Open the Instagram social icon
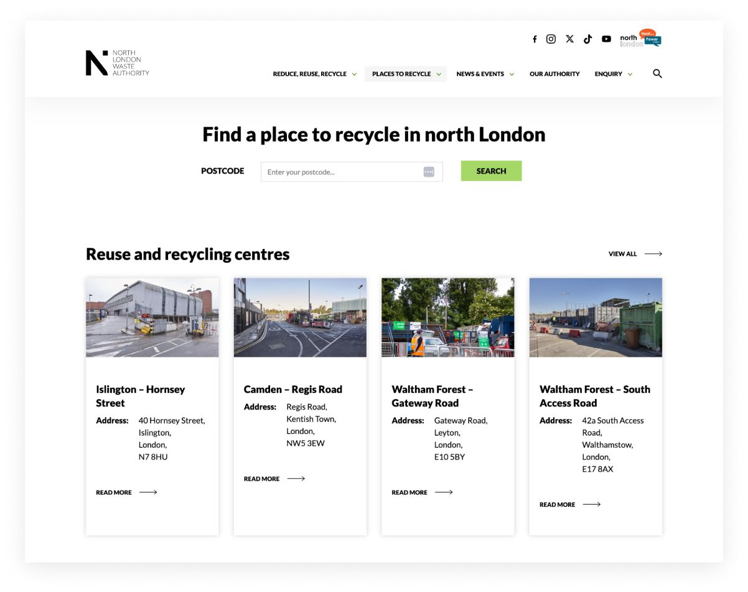Viewport: 748px width, 592px height. click(x=551, y=39)
